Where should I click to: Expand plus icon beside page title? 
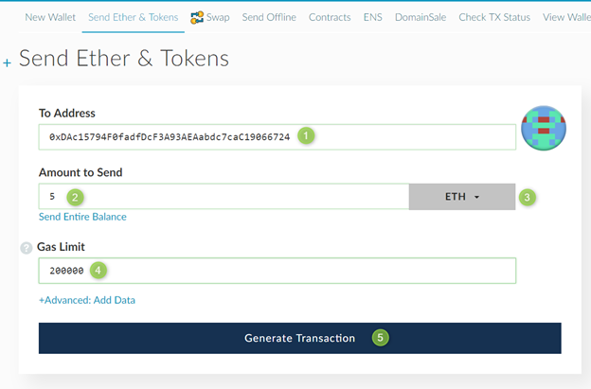point(7,62)
